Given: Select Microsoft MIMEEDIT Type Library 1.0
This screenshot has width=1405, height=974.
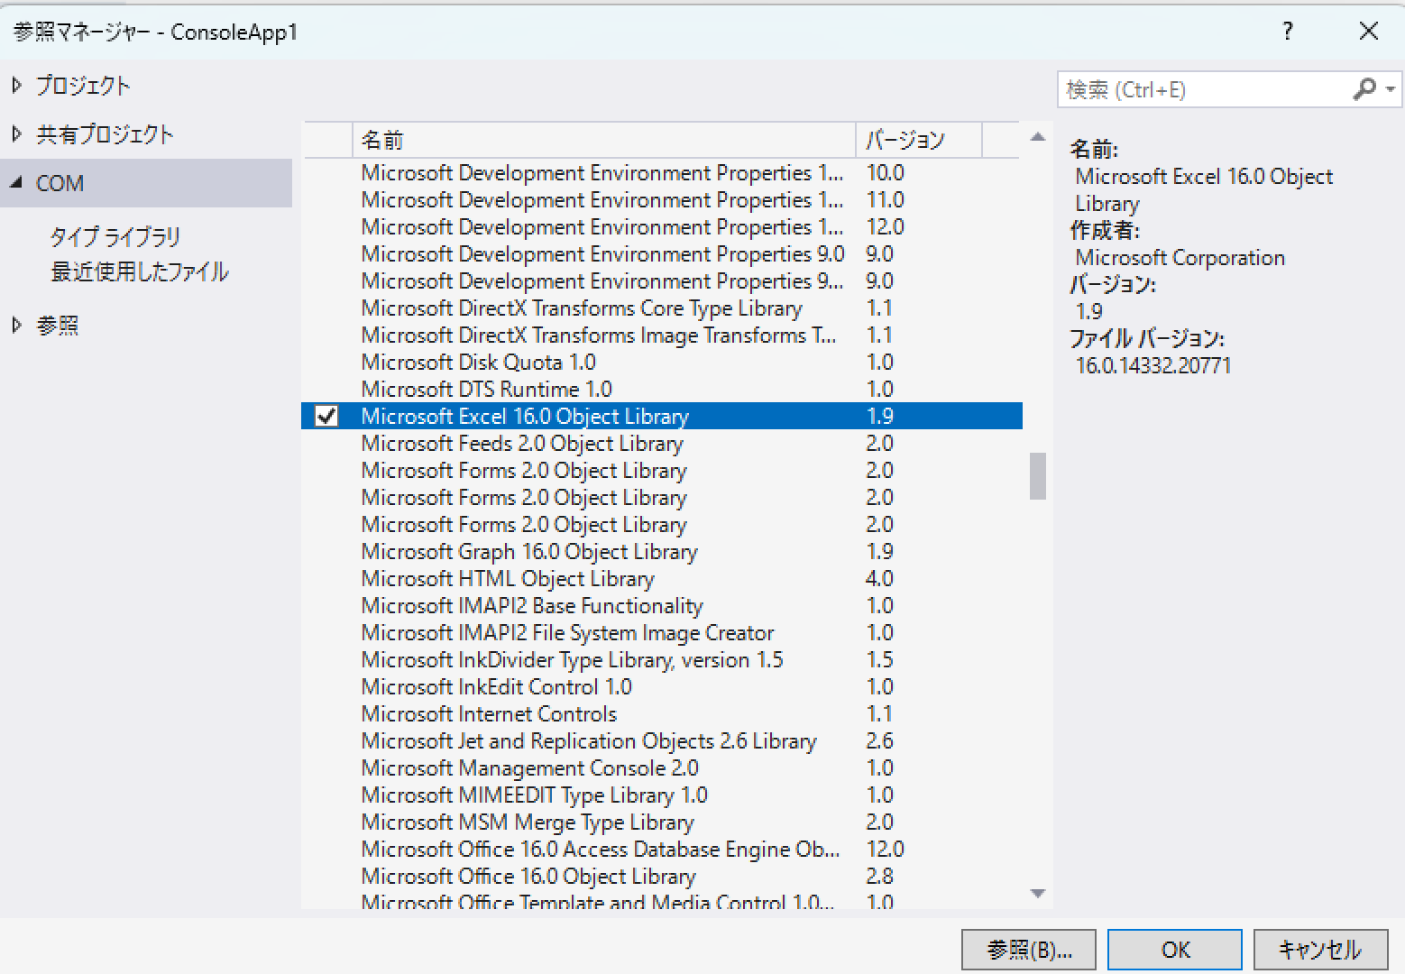Looking at the screenshot, I should [x=662, y=795].
